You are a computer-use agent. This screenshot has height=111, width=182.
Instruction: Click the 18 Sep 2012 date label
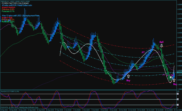point(4,110)
